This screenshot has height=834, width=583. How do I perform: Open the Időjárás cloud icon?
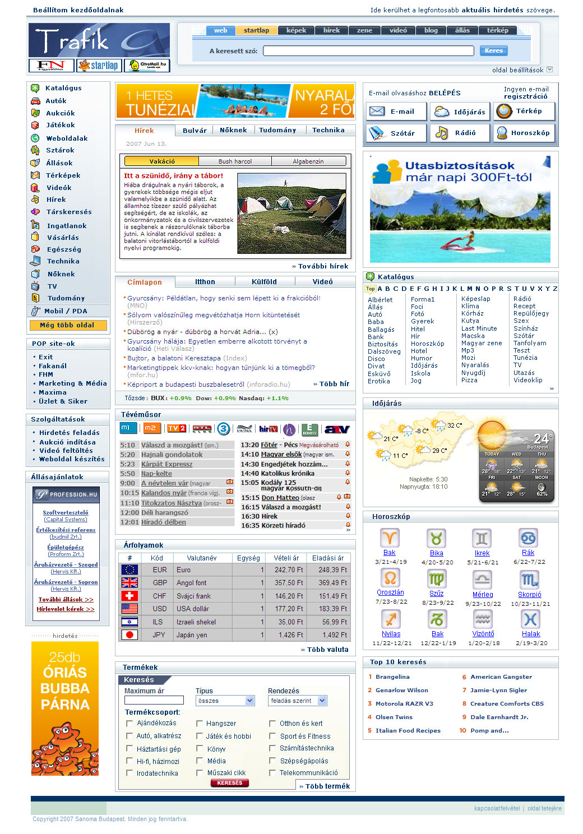442,112
